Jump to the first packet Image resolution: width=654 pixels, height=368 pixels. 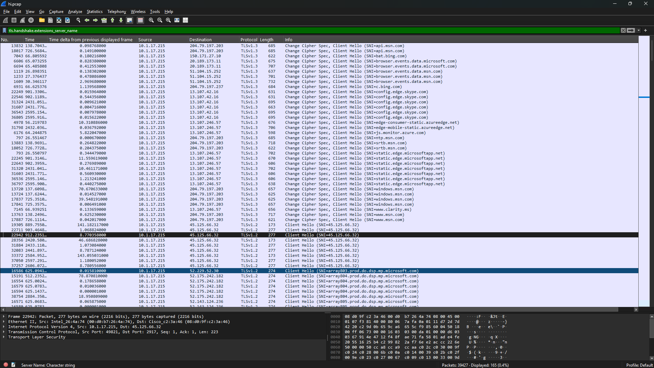(112, 20)
